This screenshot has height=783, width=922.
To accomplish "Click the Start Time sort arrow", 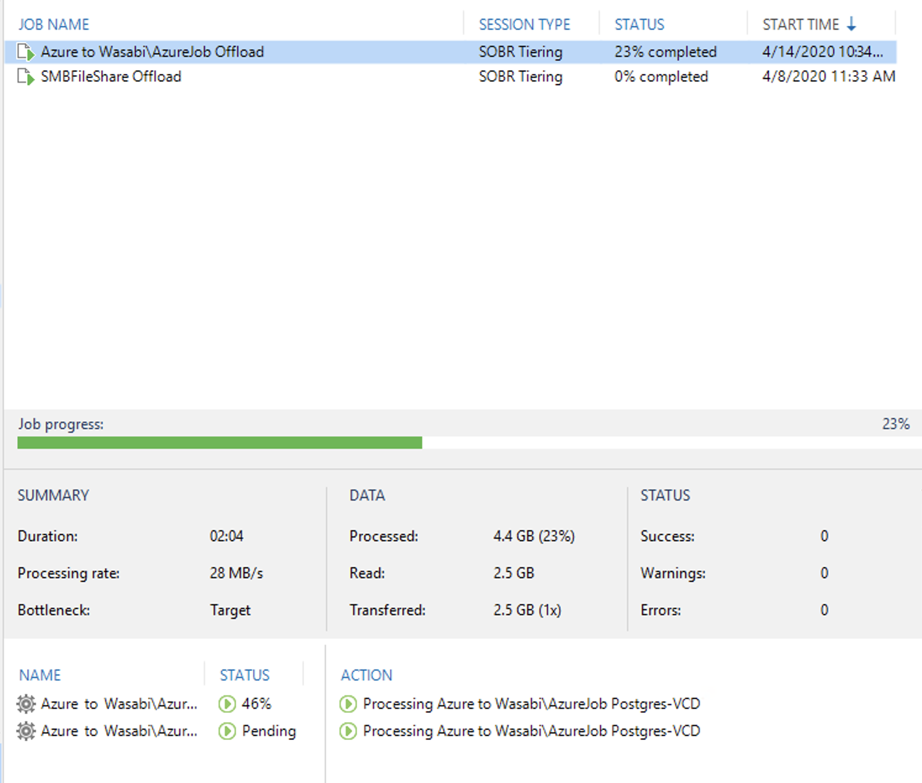I will 852,24.
